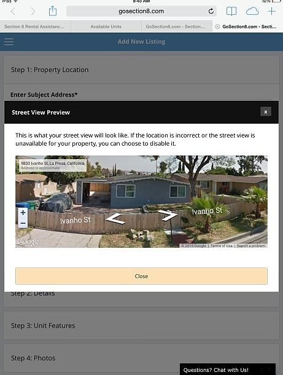Switch to the Available Units tab

click(x=106, y=26)
